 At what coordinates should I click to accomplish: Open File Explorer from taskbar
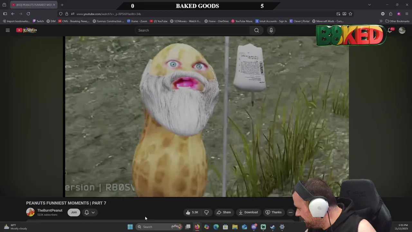[x=235, y=227]
